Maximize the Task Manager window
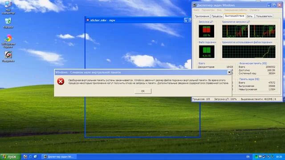285x160 pixels. (x=274, y=5)
